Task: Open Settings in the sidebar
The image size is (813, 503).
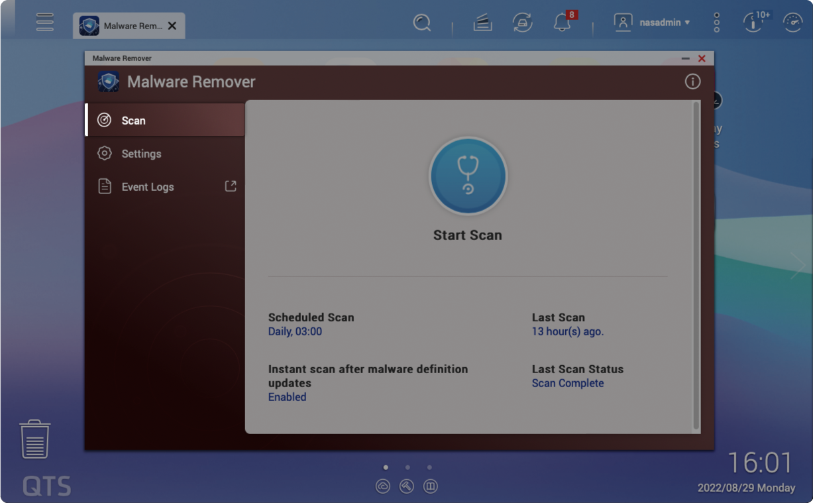Action: (x=165, y=153)
